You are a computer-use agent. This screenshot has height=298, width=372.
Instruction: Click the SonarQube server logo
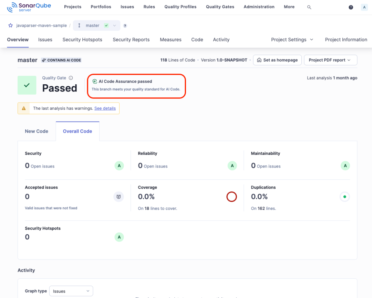[x=29, y=7]
